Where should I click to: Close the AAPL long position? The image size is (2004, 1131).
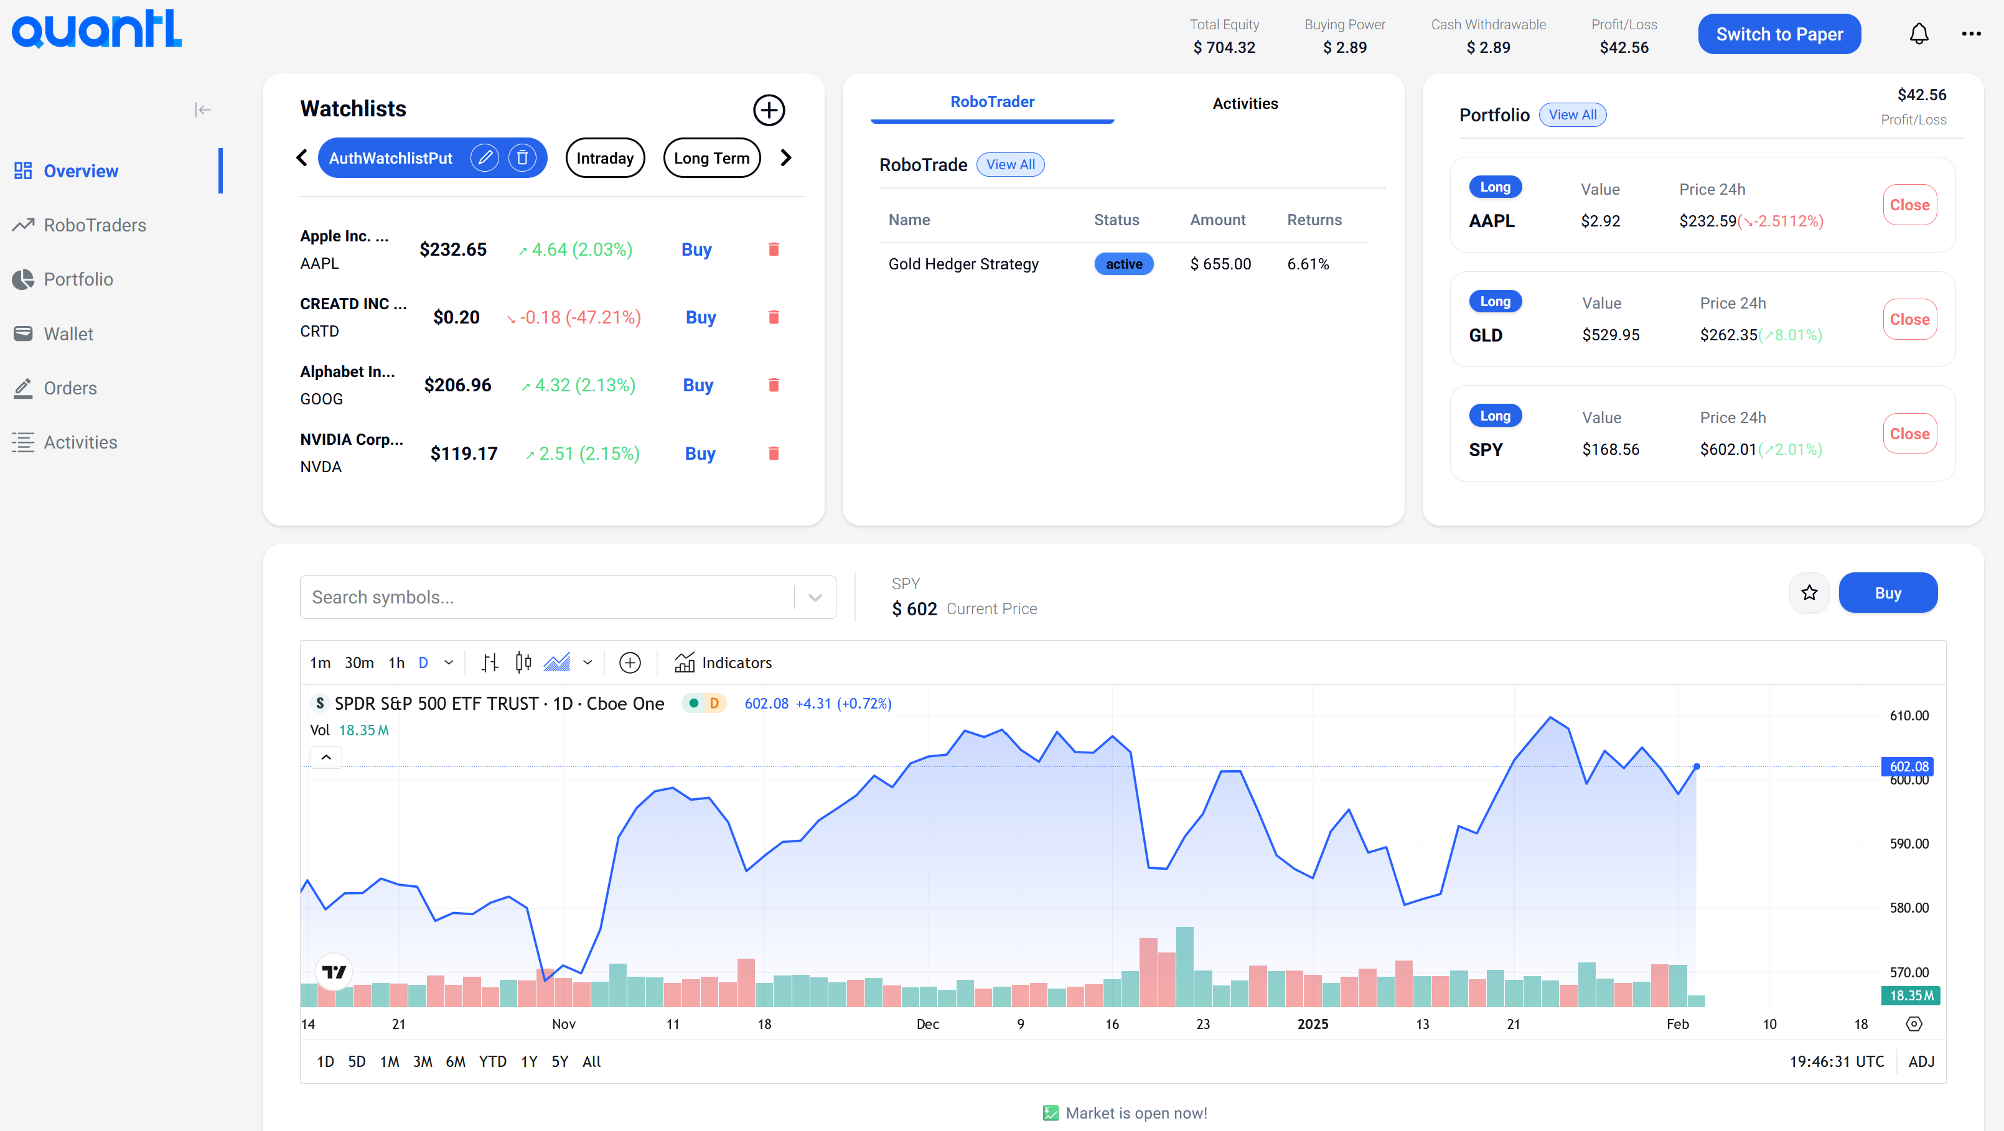coord(1909,205)
